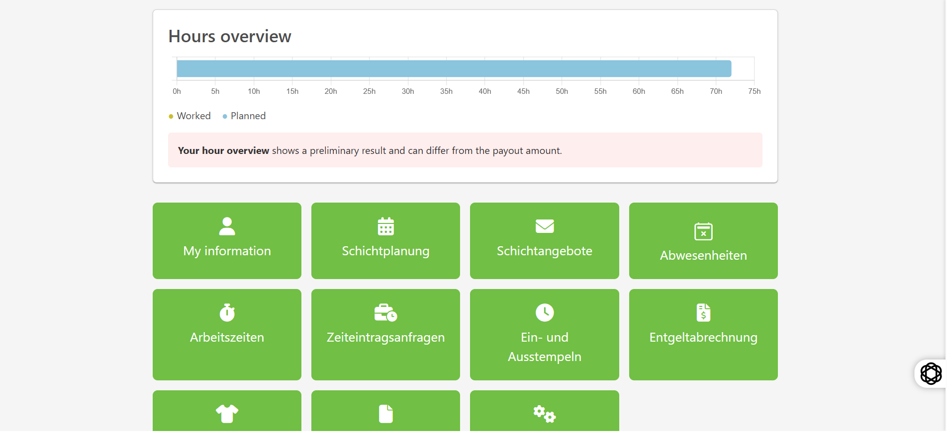Click the blue Planned legend dot
The height and width of the screenshot is (433, 947).
tap(225, 116)
